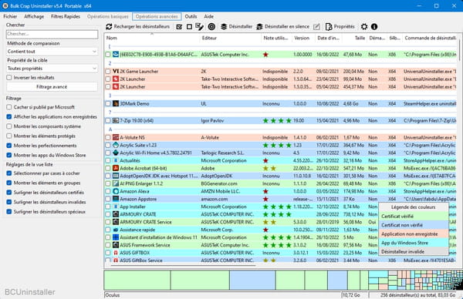This screenshot has height=299, width=463.
Task: Reload the uninstallers list
Action: (x=137, y=26)
